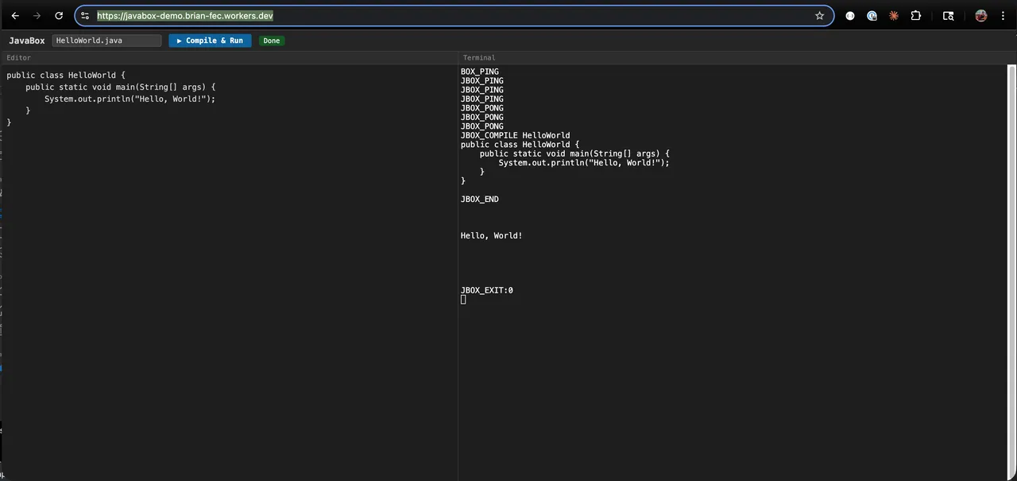Open the Chrome three-dot menu
The image size is (1017, 481).
pos(1003,15)
